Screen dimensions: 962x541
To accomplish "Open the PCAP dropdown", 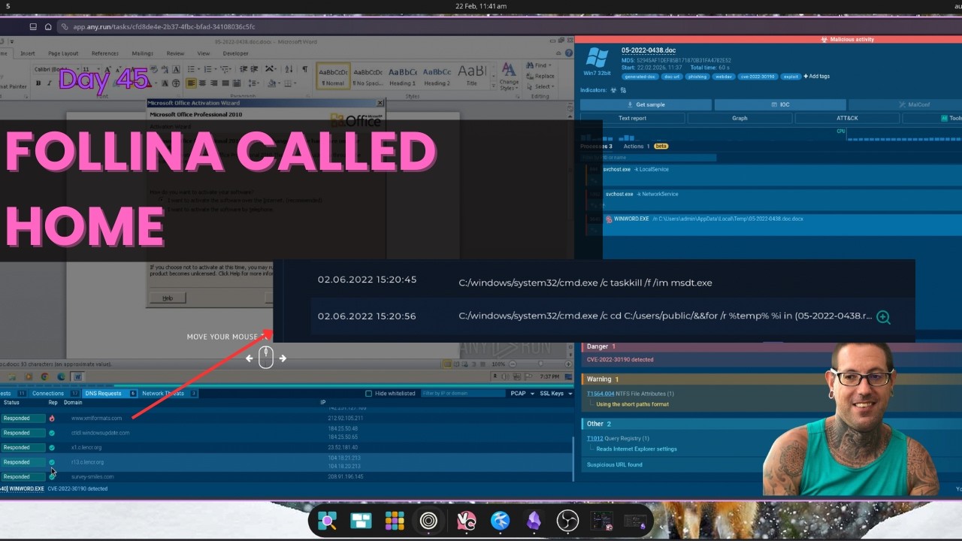I will [x=522, y=394].
